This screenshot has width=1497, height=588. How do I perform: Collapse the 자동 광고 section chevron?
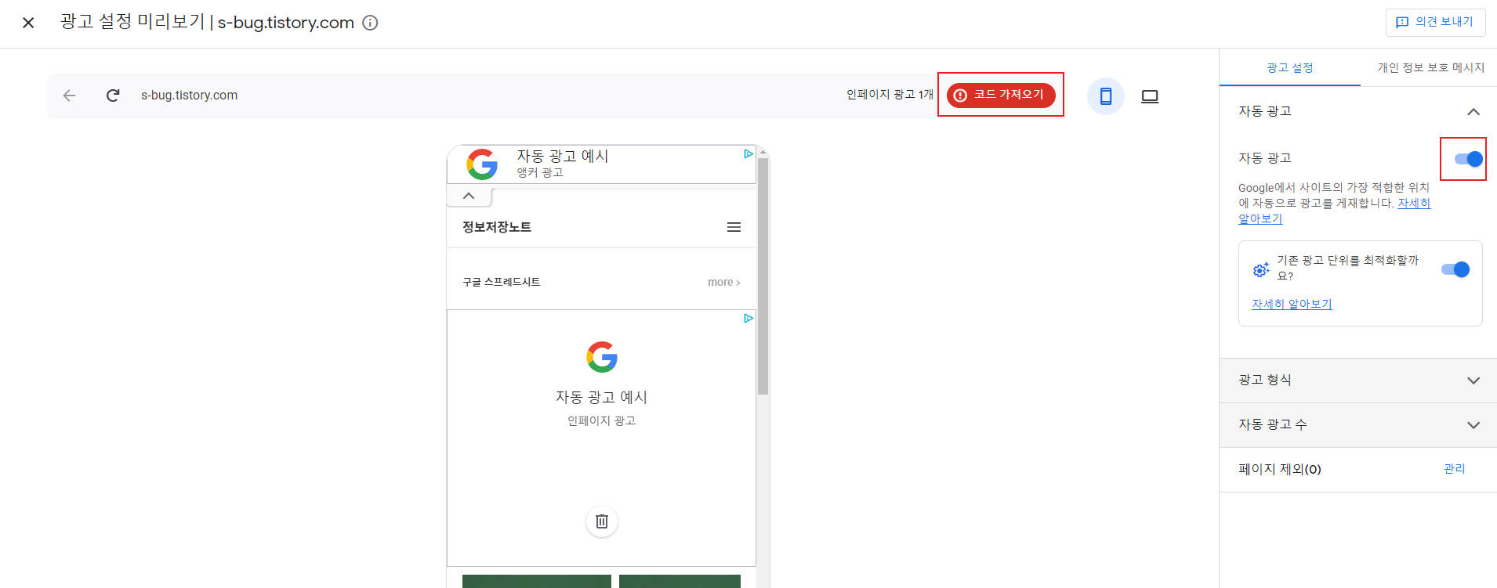tap(1473, 112)
